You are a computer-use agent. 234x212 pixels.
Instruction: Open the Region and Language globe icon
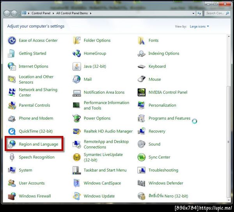[11, 144]
